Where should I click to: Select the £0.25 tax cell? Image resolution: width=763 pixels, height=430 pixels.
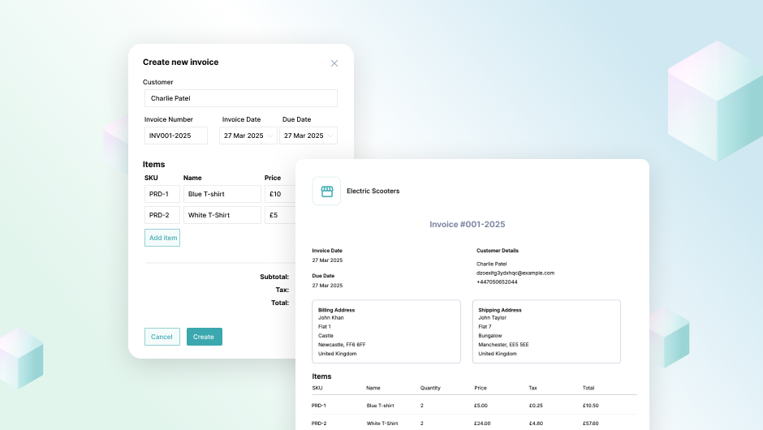tap(536, 406)
